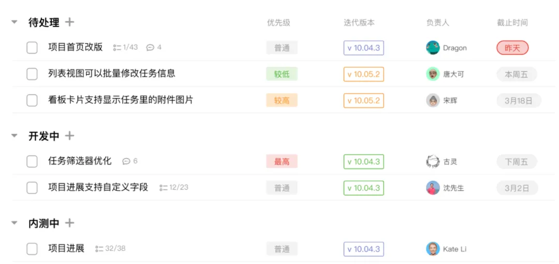This screenshot has width=559, height=264.
Task: Mark 看板卡片支持显示任务里的附件图片 as complete
Action: click(x=32, y=100)
